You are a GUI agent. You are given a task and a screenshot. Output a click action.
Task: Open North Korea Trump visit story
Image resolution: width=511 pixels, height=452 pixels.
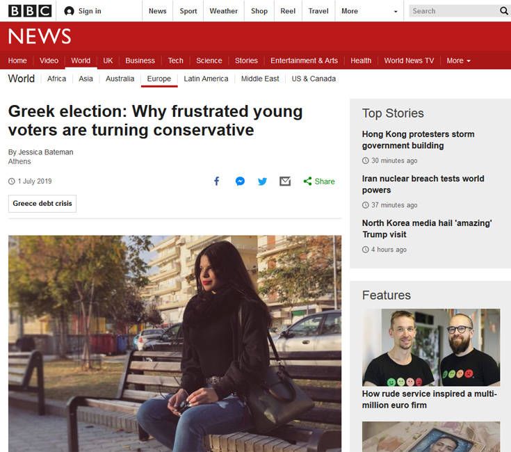(x=426, y=229)
